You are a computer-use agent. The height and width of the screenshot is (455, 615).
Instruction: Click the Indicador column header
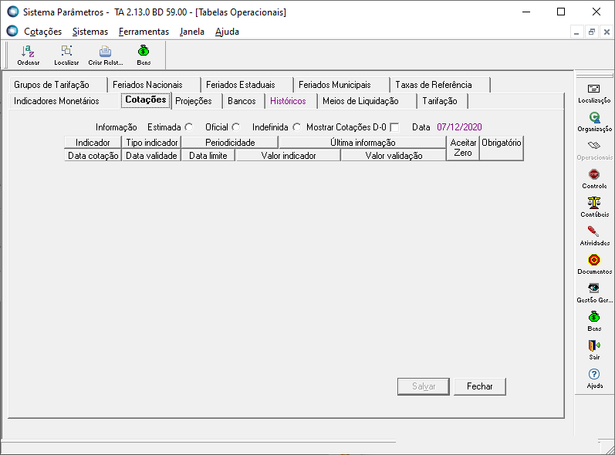point(93,142)
